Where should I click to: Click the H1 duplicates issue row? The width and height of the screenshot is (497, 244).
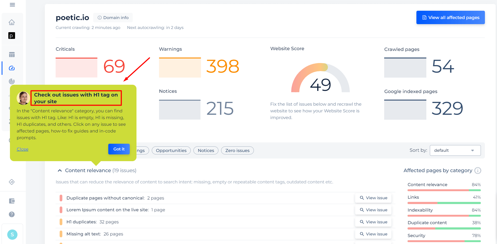(x=225, y=222)
